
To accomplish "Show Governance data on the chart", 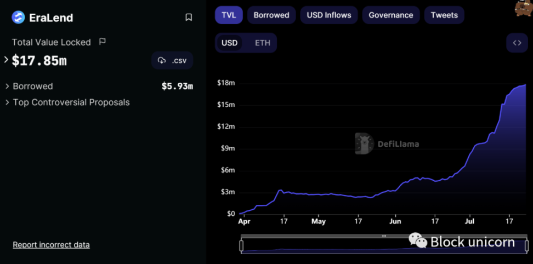I will coord(391,15).
